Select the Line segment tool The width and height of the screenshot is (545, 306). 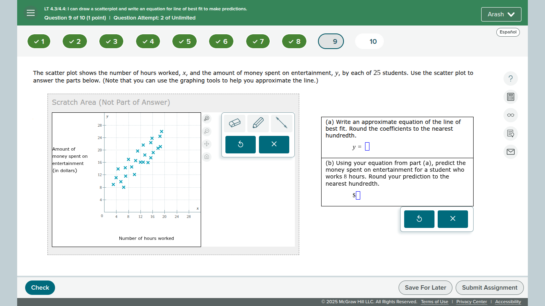(281, 123)
